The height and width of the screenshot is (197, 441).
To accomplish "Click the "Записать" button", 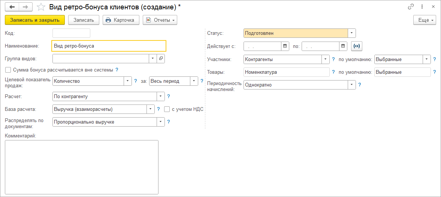I will (x=84, y=20).
